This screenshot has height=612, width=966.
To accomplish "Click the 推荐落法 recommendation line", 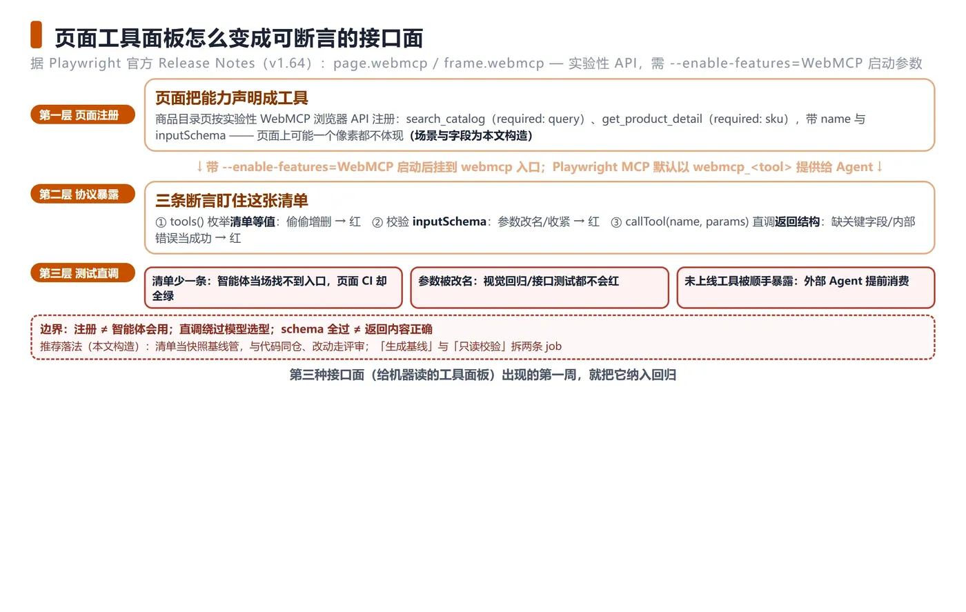I will pos(301,346).
